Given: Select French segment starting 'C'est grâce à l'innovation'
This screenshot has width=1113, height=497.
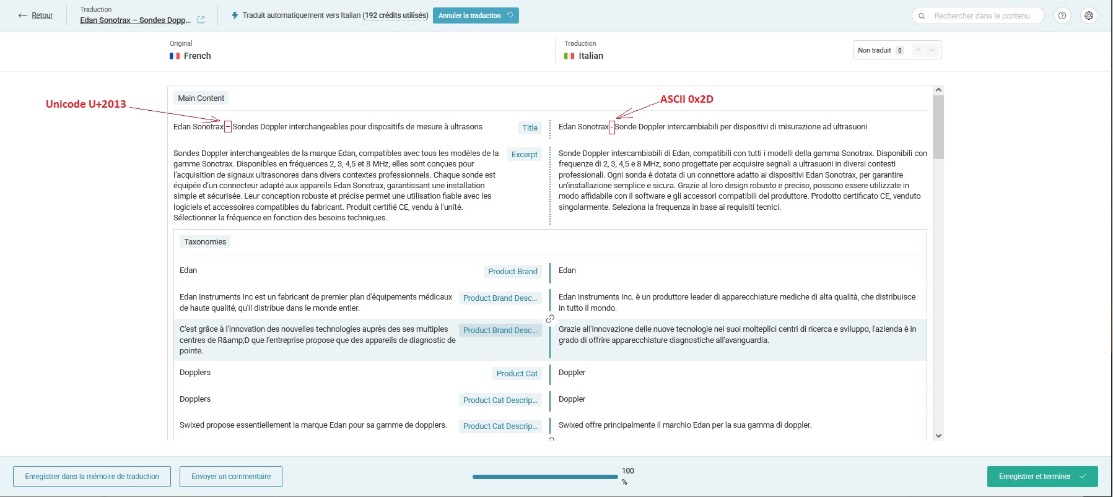Looking at the screenshot, I should tap(318, 340).
